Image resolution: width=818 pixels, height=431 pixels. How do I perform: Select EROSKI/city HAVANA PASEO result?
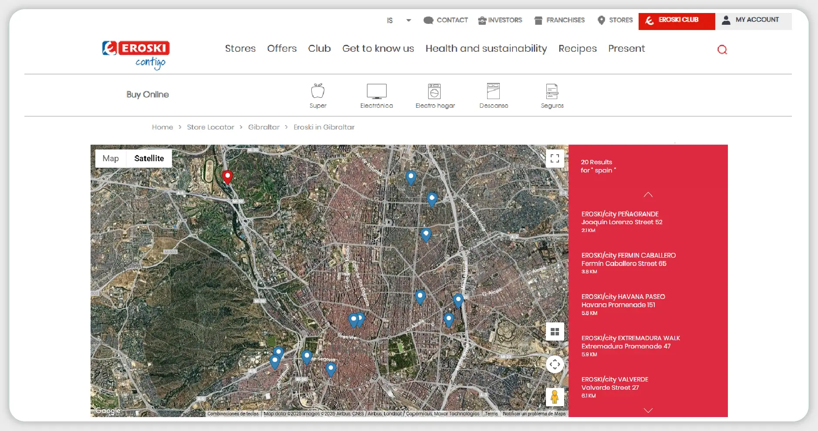coord(623,305)
